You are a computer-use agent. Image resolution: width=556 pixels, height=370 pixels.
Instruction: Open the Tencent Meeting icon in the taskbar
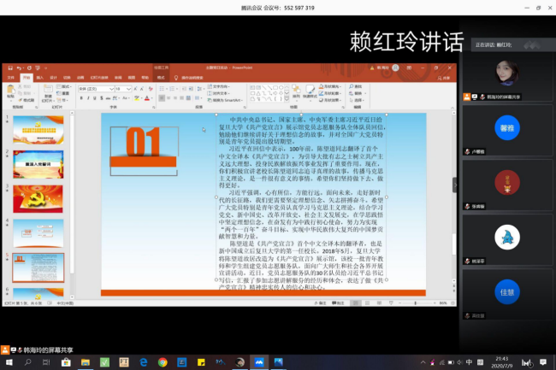259,363
